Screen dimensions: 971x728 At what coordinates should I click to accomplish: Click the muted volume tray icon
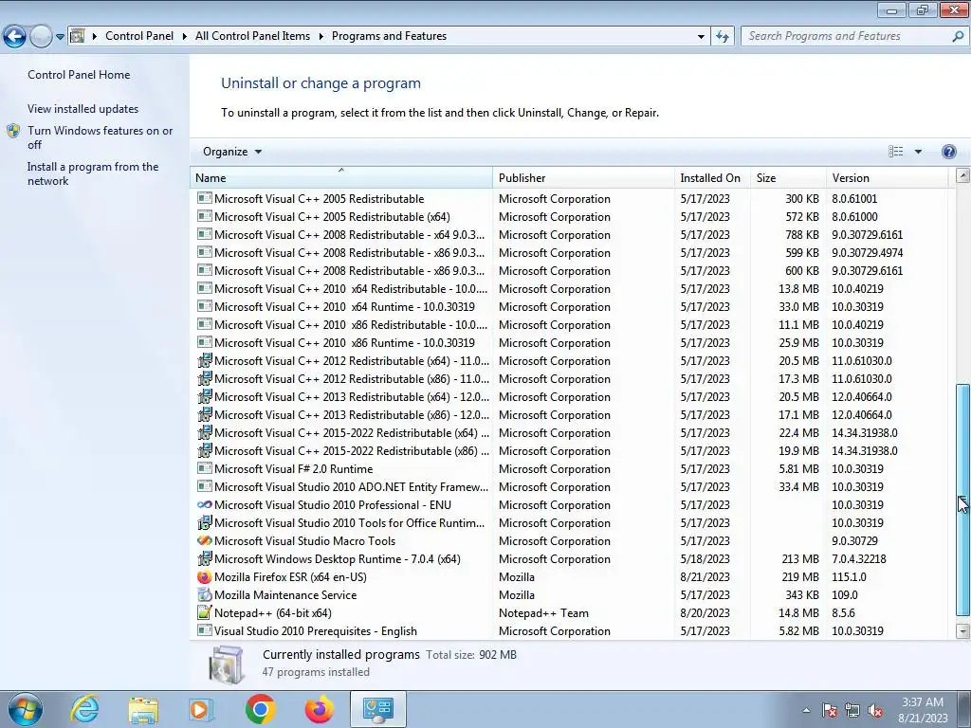click(x=875, y=710)
